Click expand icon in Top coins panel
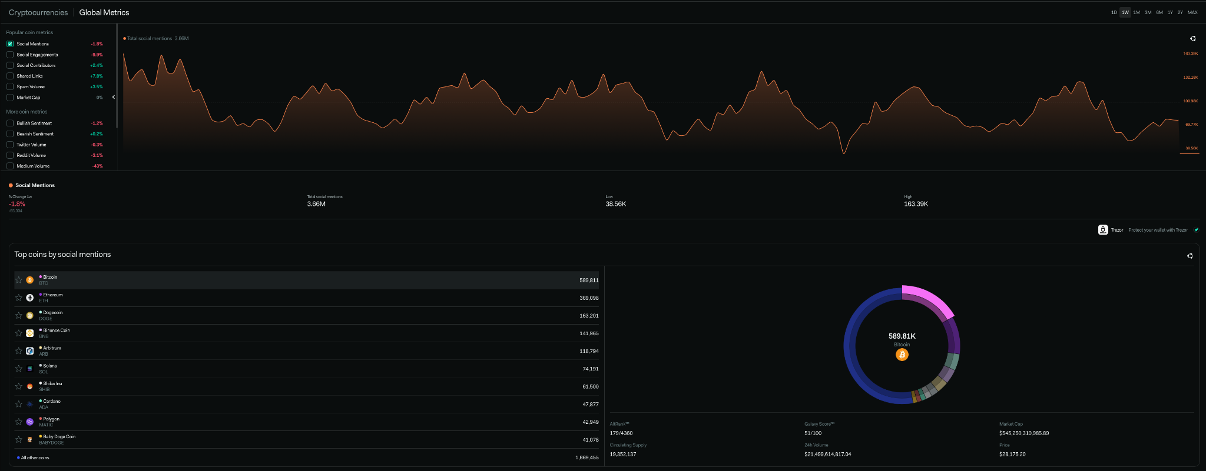Viewport: 1206px width, 471px height. pyautogui.click(x=1190, y=256)
